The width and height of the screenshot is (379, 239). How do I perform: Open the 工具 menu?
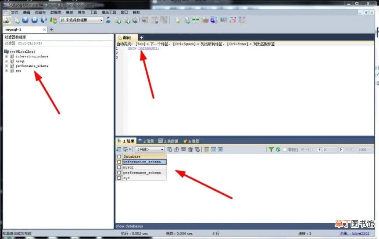[93, 12]
